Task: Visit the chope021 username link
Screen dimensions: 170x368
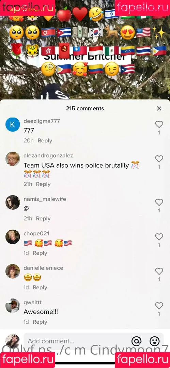Action: point(36,233)
